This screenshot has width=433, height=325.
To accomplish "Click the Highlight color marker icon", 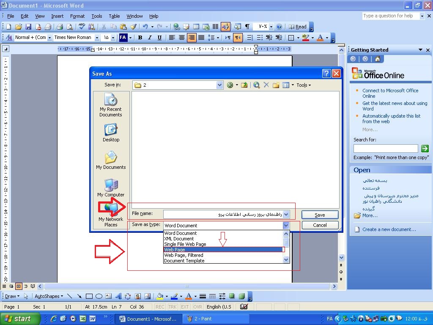I will (x=305, y=38).
